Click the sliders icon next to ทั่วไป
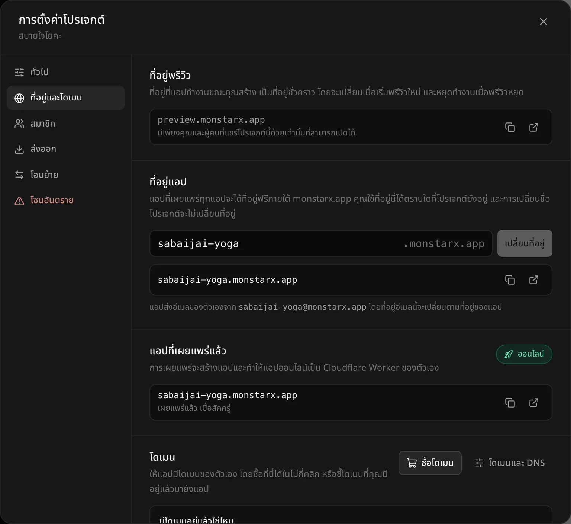 pos(19,72)
